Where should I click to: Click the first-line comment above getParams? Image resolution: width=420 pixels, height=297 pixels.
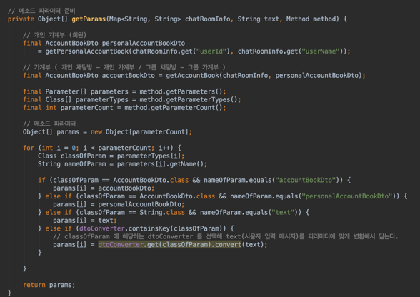(41, 11)
